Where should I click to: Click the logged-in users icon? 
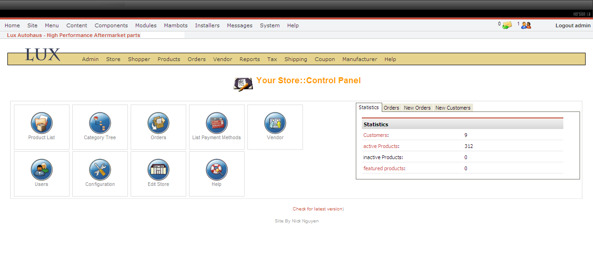526,25
